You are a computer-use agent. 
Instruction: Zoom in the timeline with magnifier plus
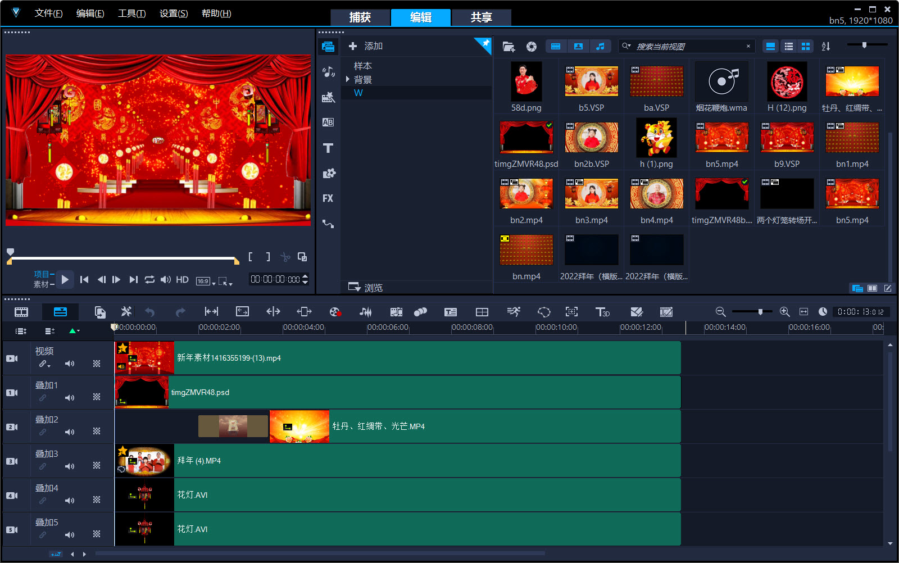[785, 312]
